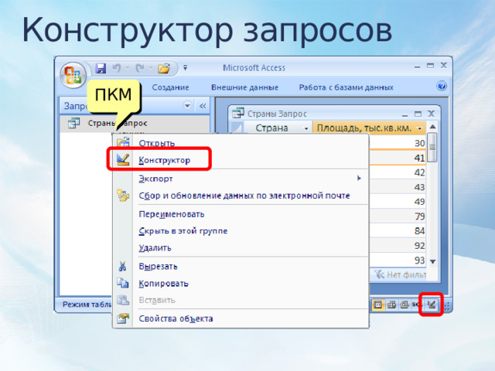Switch to the Внешние данные ribbon tab
The image size is (495, 371).
tap(244, 87)
